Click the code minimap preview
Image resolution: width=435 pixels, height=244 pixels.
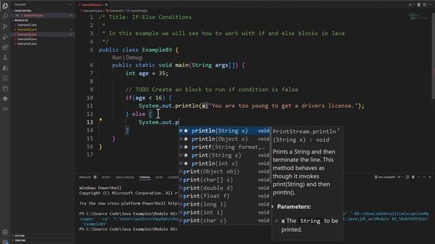pyautogui.click(x=419, y=16)
